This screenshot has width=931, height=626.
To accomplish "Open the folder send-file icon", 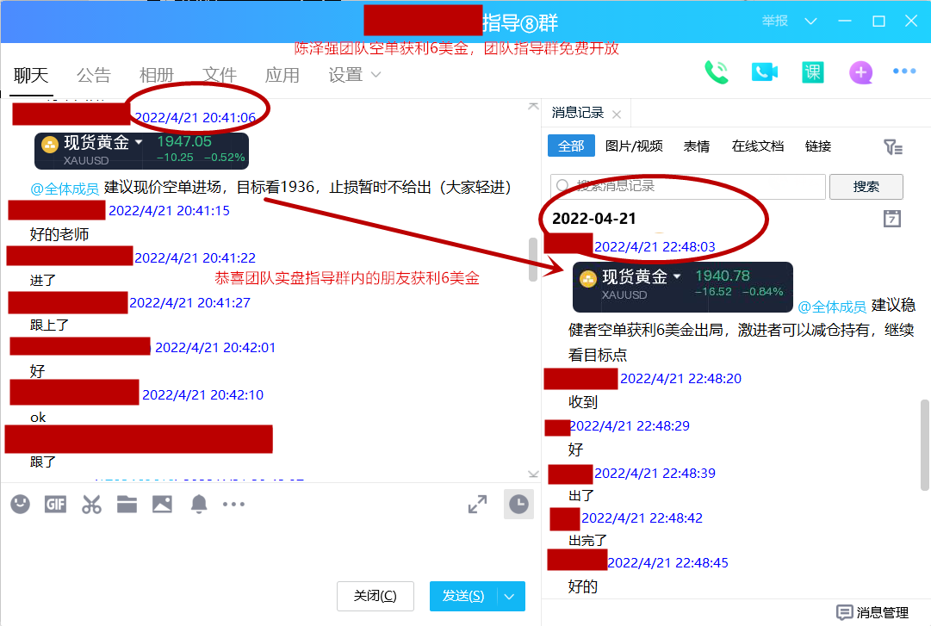I will (x=127, y=505).
